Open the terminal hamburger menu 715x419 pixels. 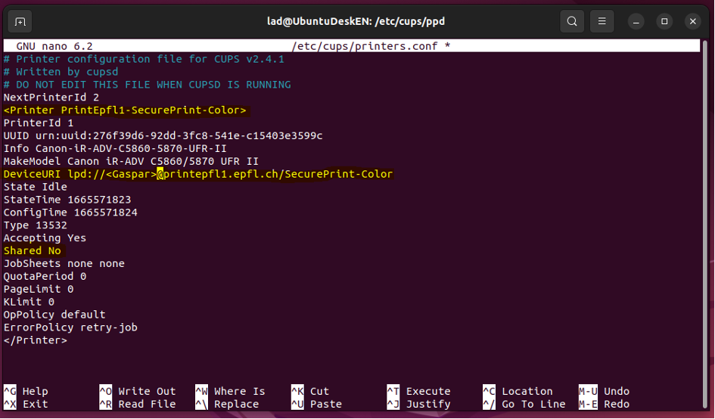[602, 21]
